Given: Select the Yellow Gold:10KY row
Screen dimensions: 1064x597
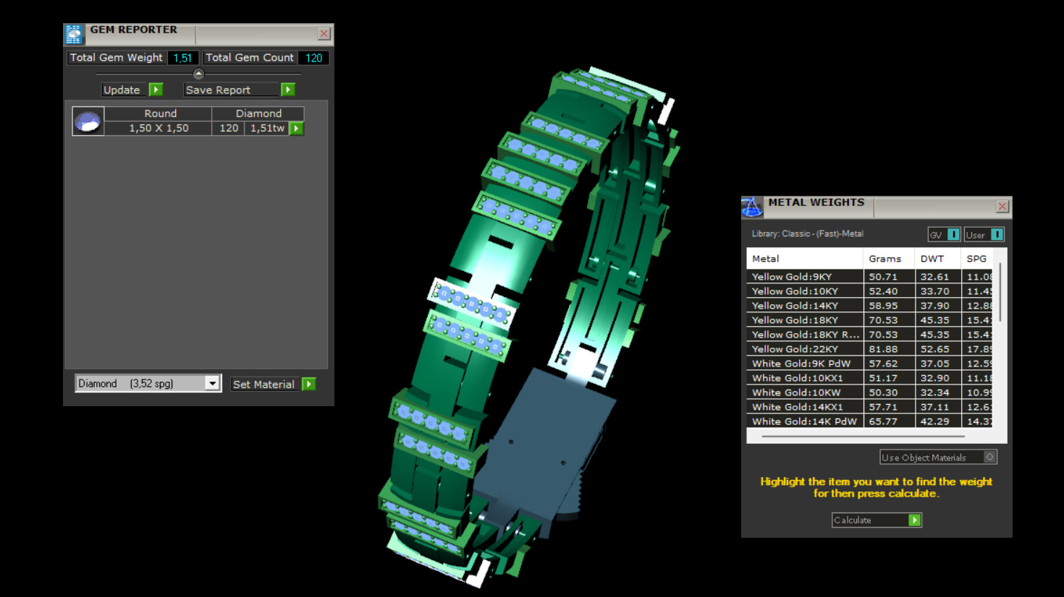Looking at the screenshot, I should click(869, 291).
